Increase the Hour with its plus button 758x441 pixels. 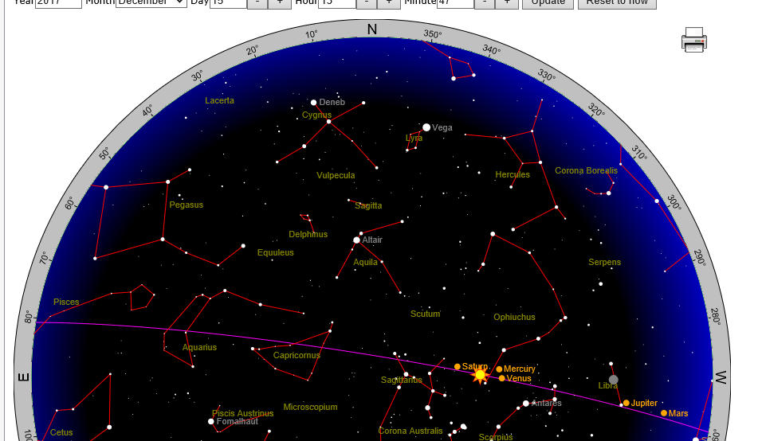pyautogui.click(x=388, y=2)
